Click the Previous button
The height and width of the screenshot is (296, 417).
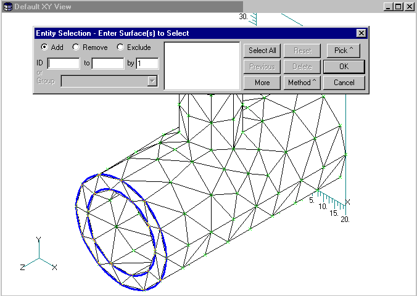coord(262,67)
